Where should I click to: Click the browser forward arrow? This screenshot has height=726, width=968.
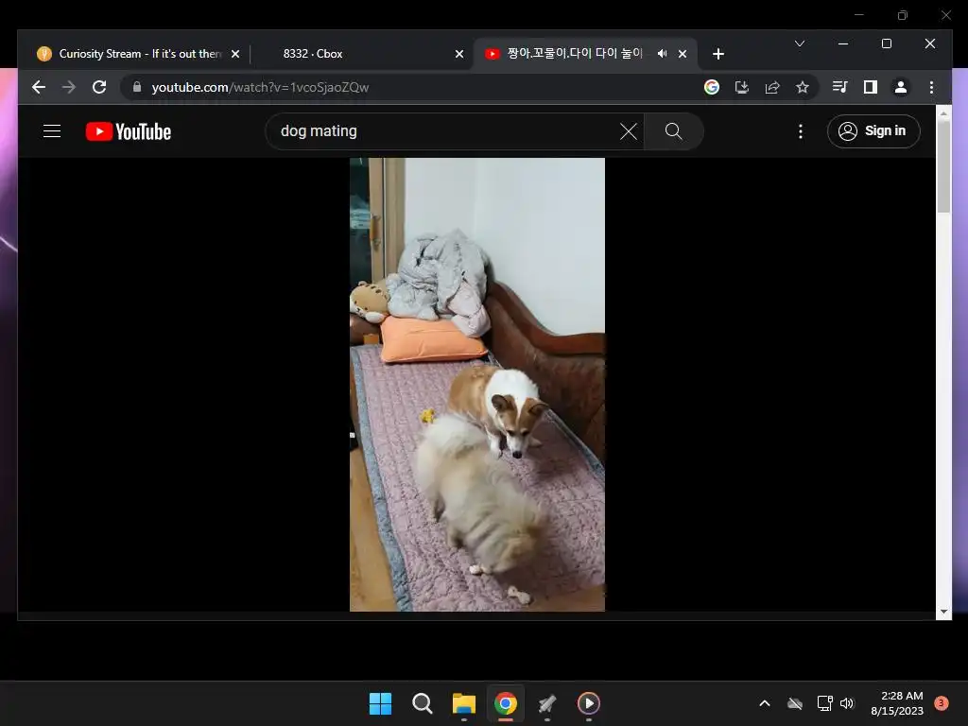(x=68, y=87)
